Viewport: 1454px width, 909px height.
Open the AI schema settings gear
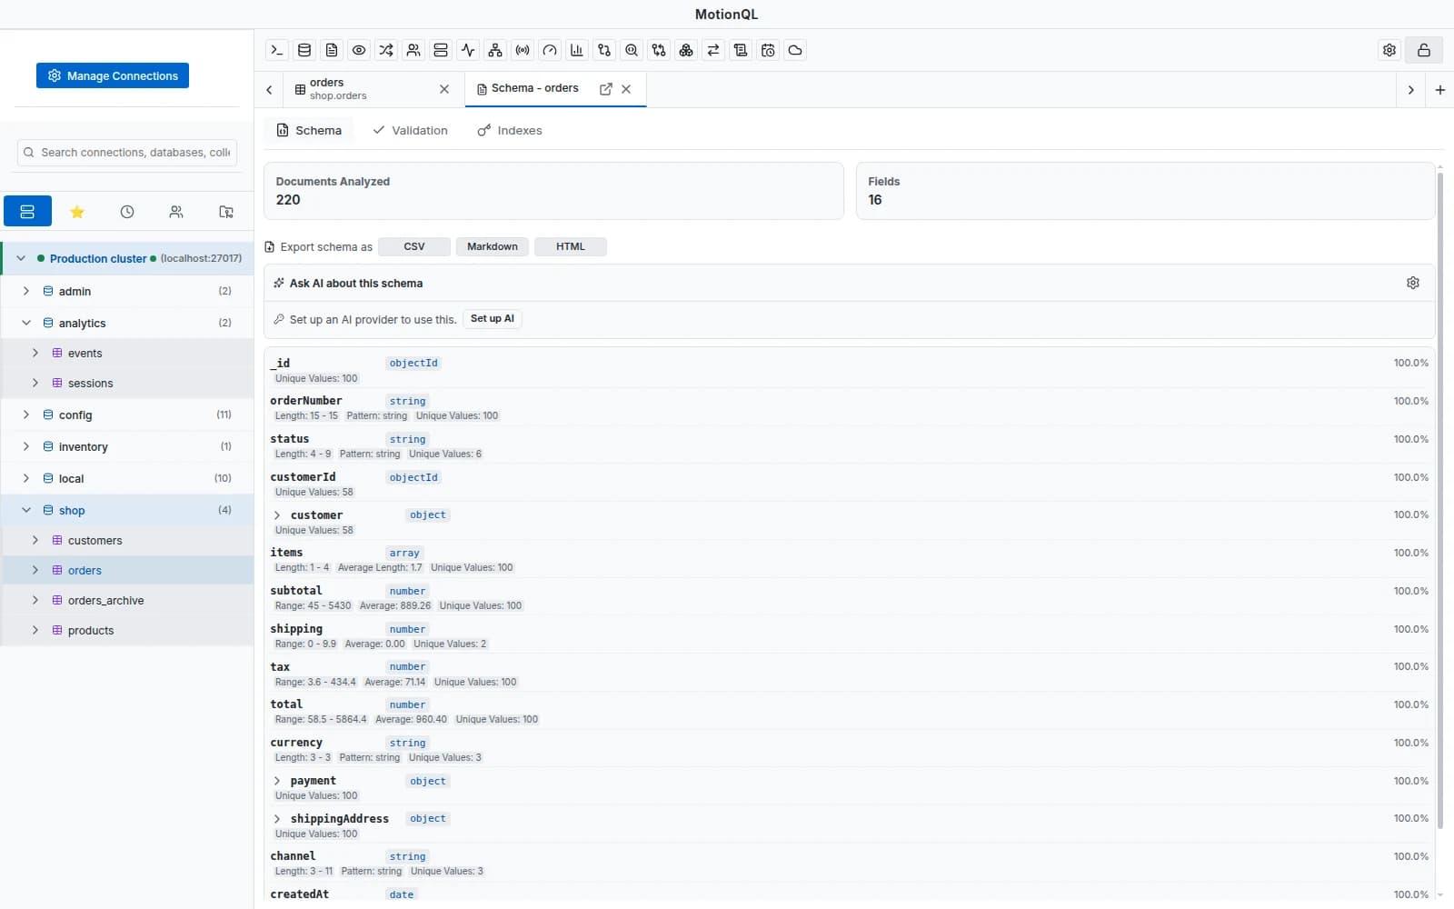pyautogui.click(x=1413, y=283)
